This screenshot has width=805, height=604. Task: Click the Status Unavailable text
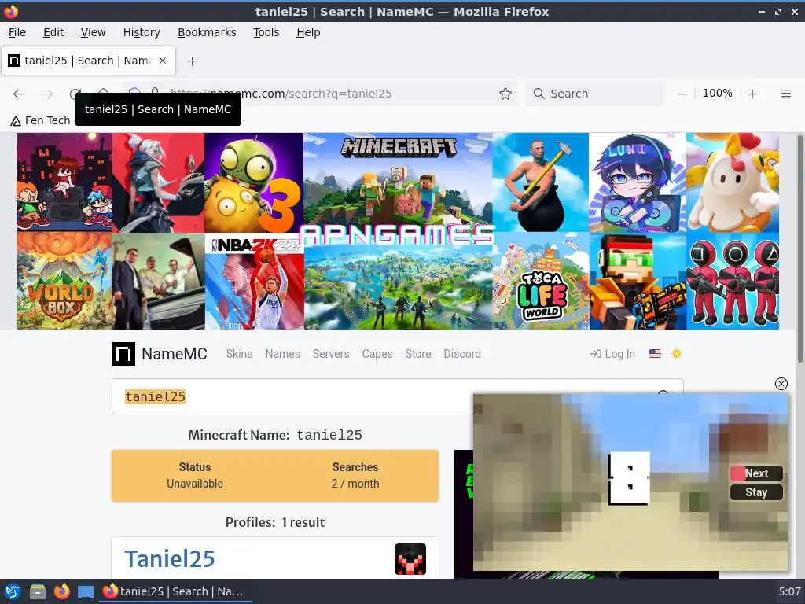[195, 475]
